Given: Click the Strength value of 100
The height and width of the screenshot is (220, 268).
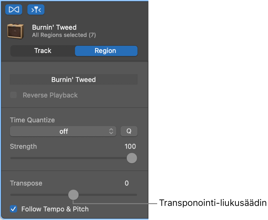Looking at the screenshot, I should [130, 146].
